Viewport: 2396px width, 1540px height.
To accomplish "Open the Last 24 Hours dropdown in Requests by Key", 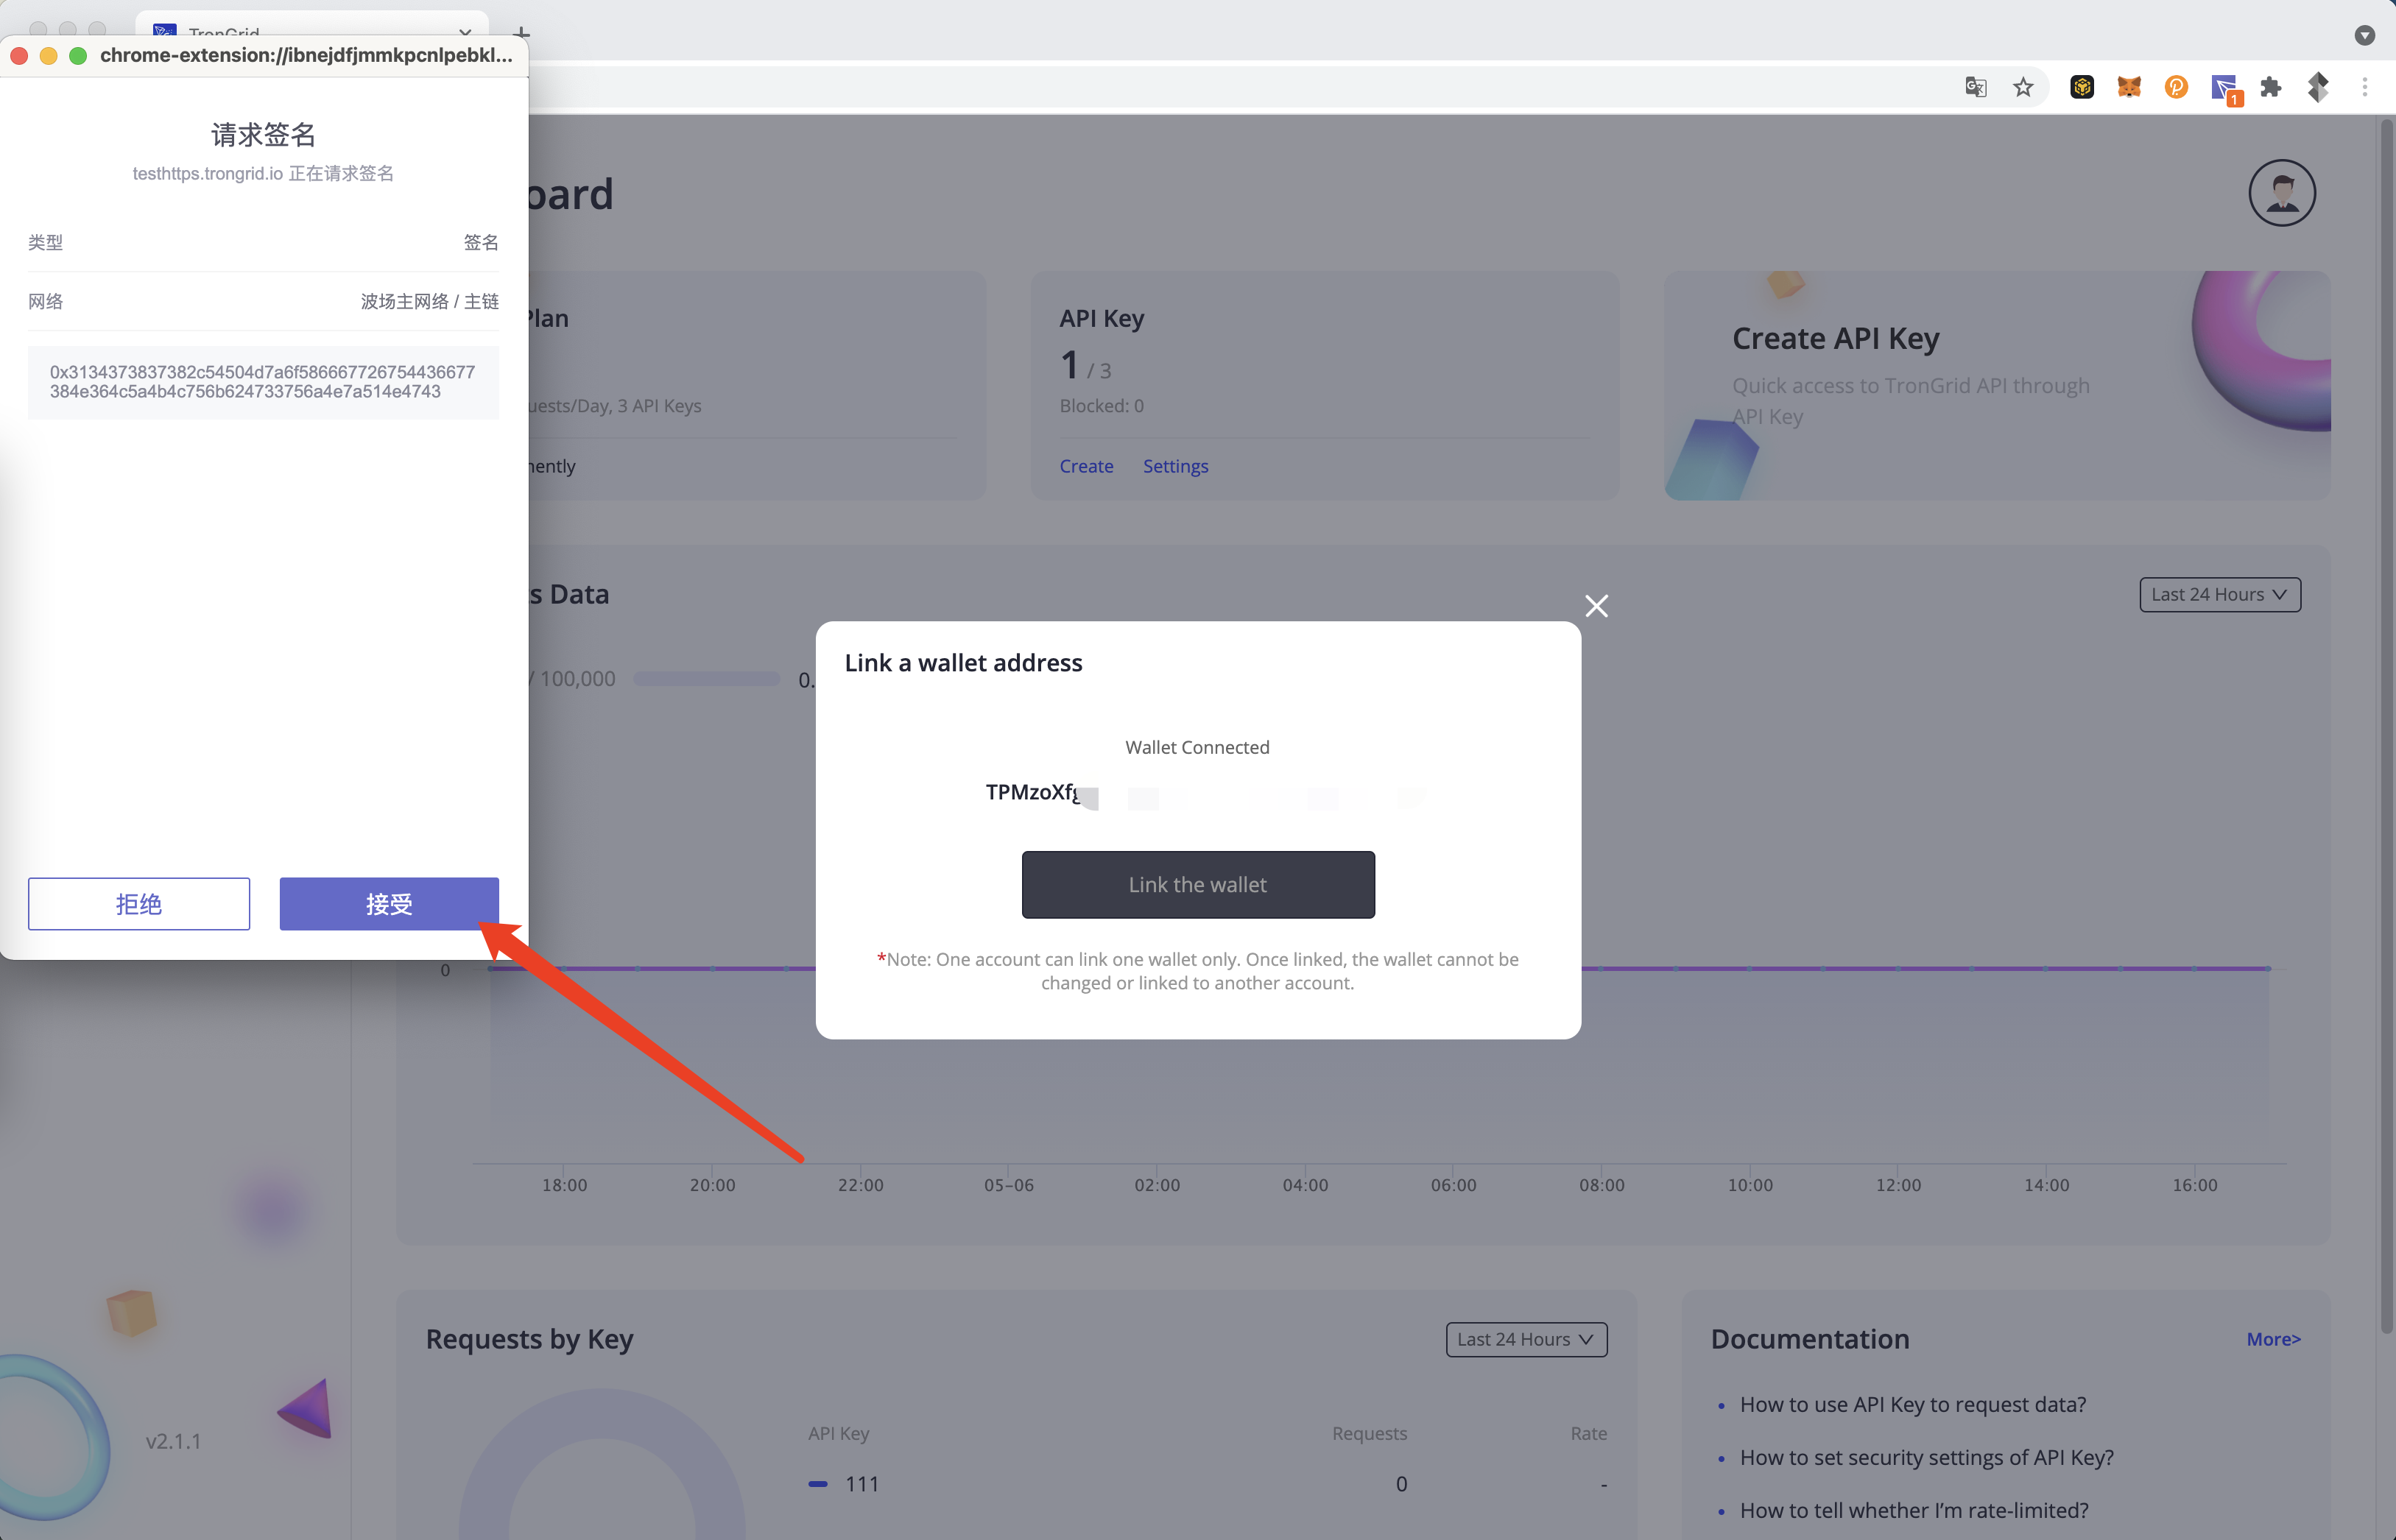I will click(1526, 1338).
